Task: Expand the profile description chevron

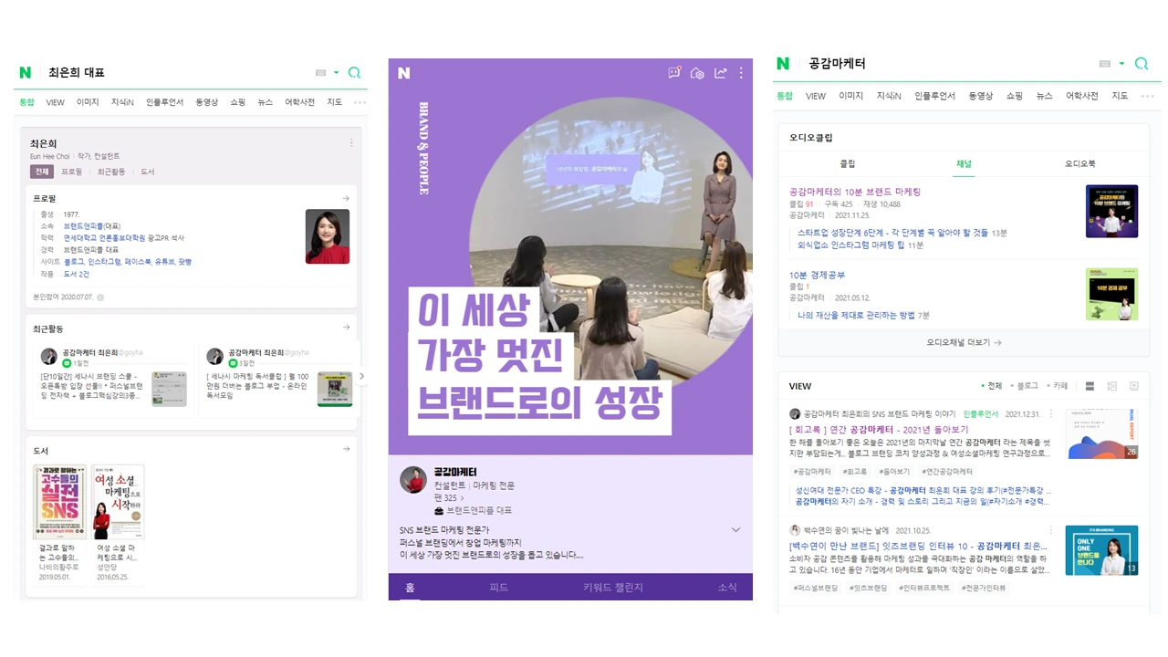Action: point(735,529)
